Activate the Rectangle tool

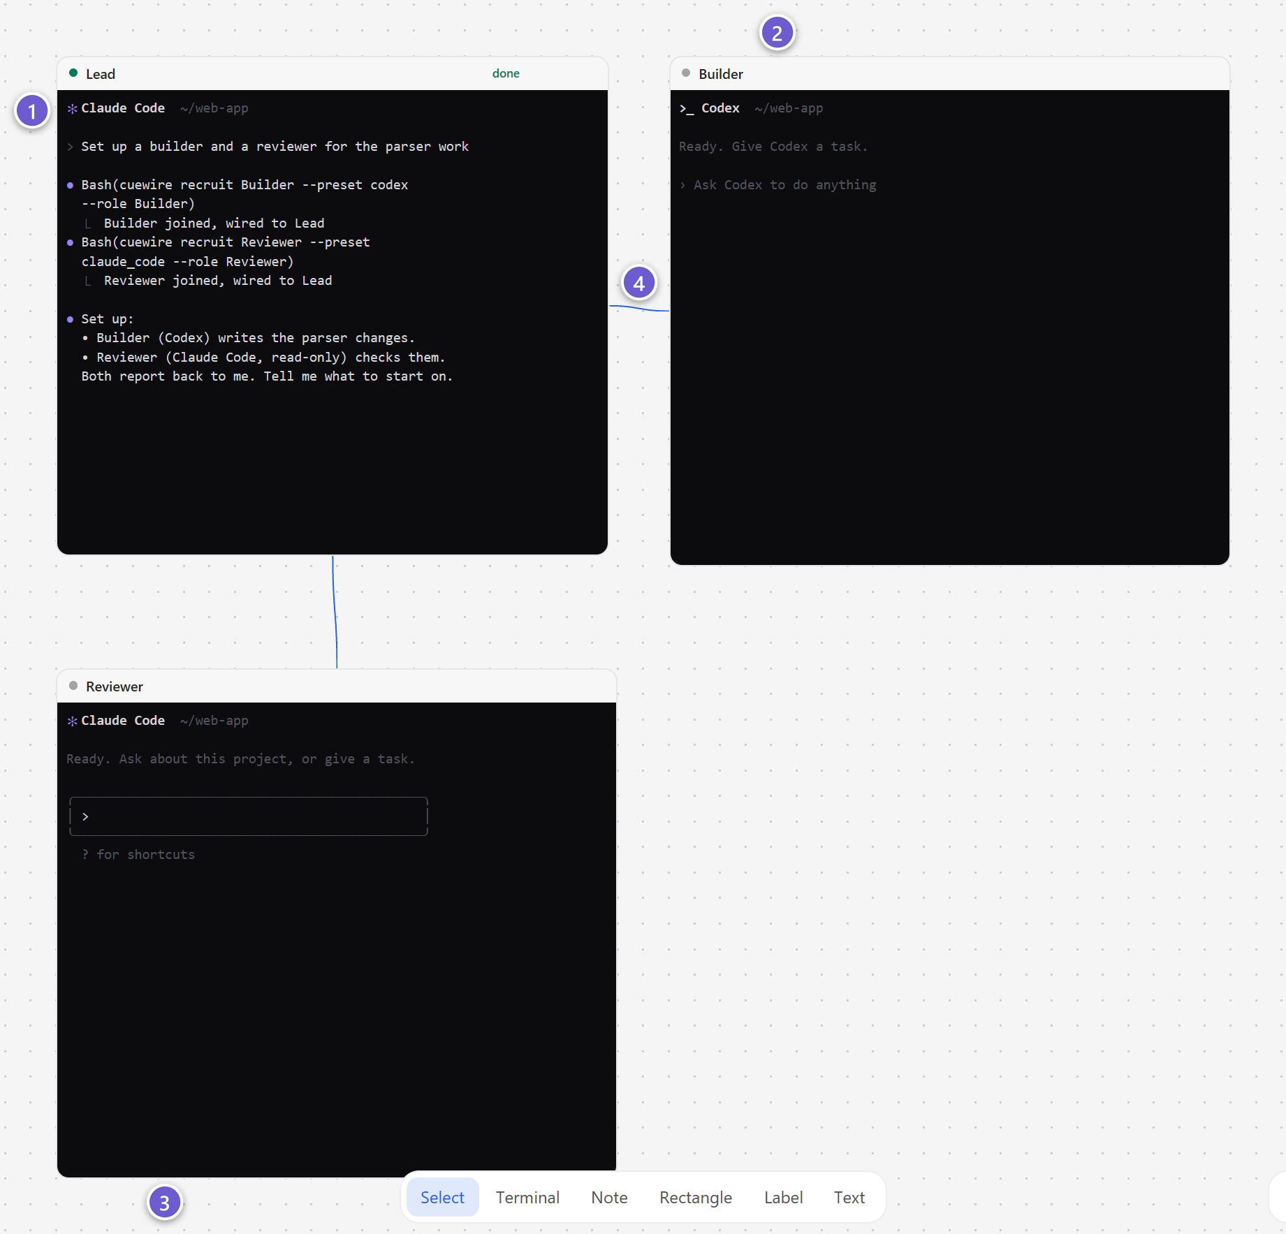(696, 1197)
